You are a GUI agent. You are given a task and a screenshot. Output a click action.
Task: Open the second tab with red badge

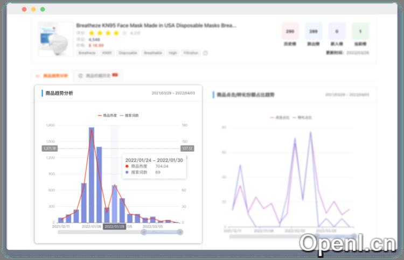pyautogui.click(x=98, y=76)
